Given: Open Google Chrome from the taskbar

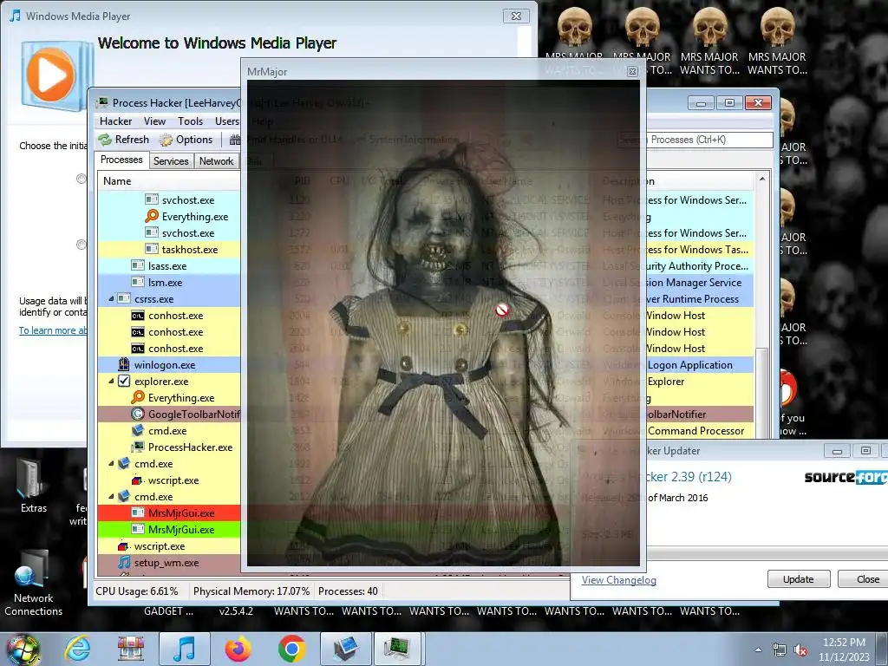Looking at the screenshot, I should click(291, 649).
